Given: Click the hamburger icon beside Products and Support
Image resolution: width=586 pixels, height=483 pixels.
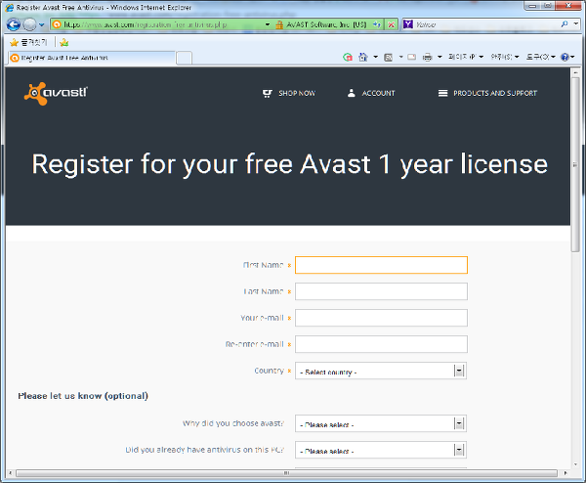Looking at the screenshot, I should 442,93.
